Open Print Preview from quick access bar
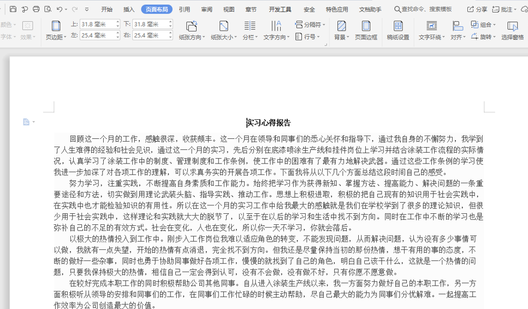This screenshot has height=309, width=528. 48,9
